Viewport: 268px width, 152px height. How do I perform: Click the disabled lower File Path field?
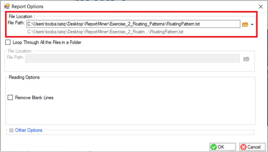click(x=133, y=59)
